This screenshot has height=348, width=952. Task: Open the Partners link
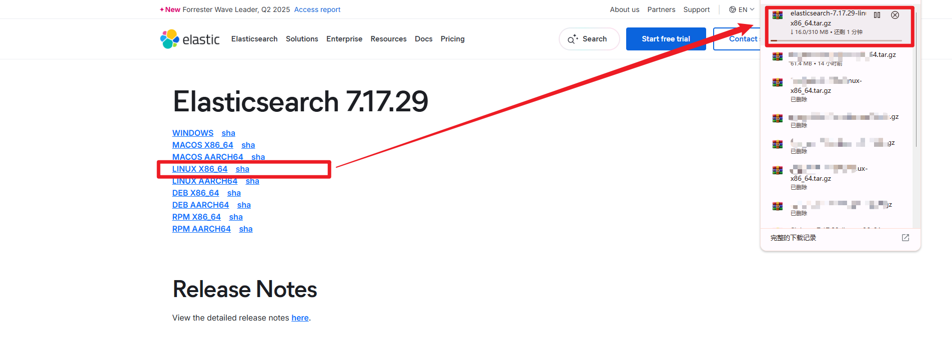[661, 9]
